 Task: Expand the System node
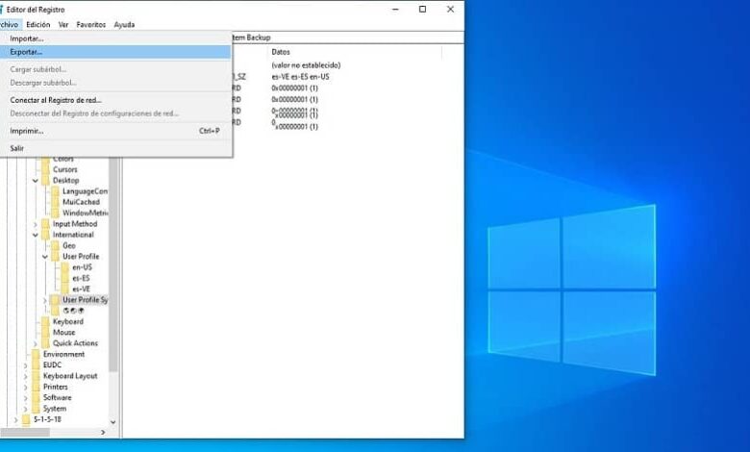tap(25, 409)
